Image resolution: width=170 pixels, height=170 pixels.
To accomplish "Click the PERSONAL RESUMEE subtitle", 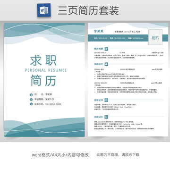I will coord(46,70).
